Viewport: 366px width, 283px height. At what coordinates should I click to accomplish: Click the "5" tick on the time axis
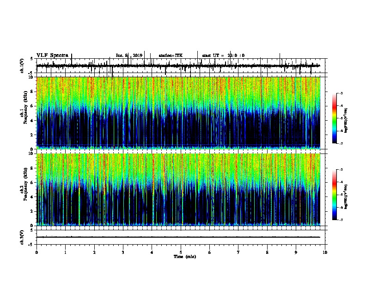tap(181, 252)
